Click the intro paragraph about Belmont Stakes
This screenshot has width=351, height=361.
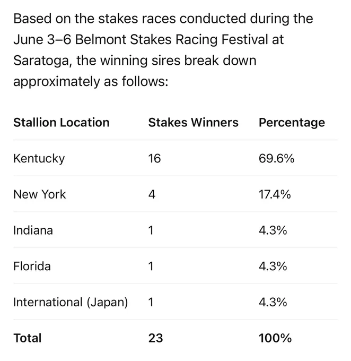[x=163, y=50]
